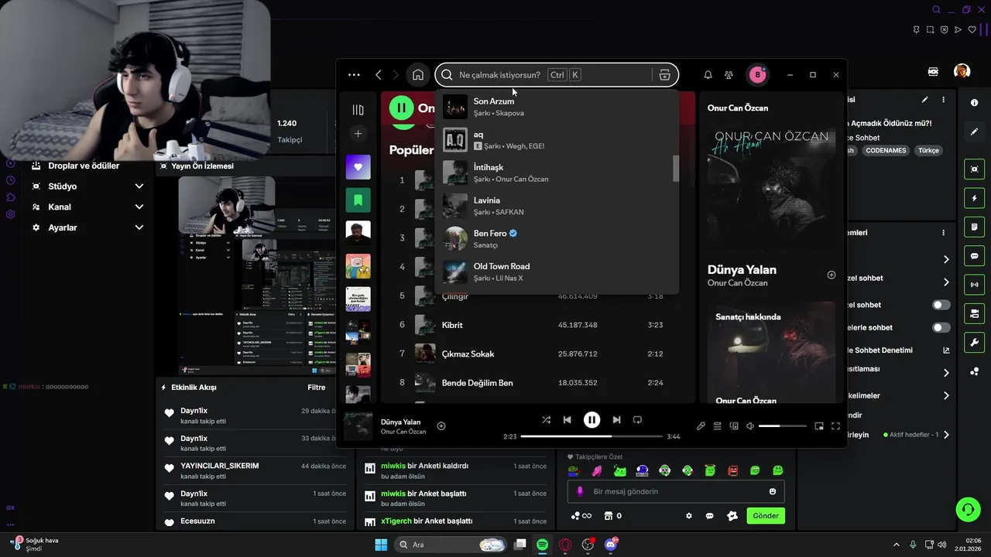
Task: Enter Spotify full screen mode
Action: coord(835,426)
